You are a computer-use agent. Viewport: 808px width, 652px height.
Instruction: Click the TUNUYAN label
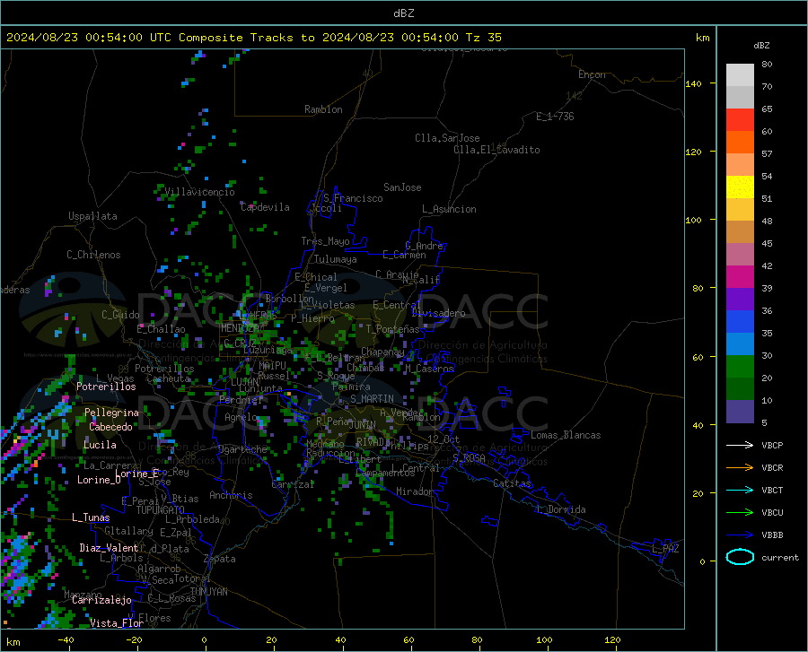tap(208, 592)
